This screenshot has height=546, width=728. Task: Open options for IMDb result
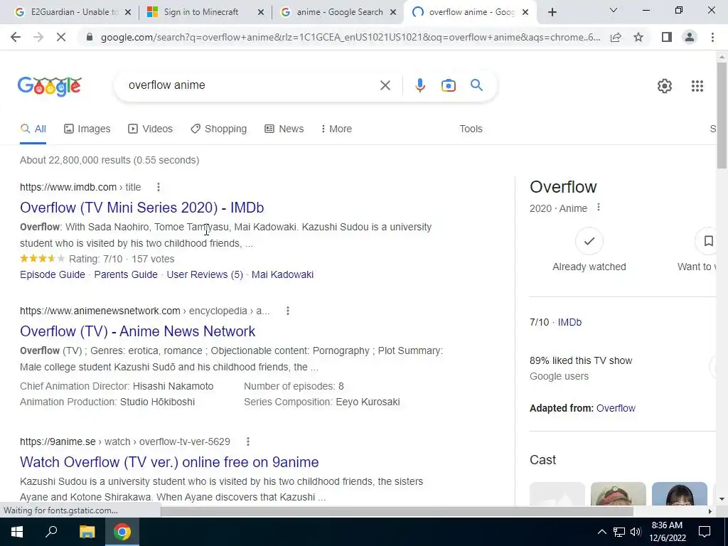click(x=159, y=187)
